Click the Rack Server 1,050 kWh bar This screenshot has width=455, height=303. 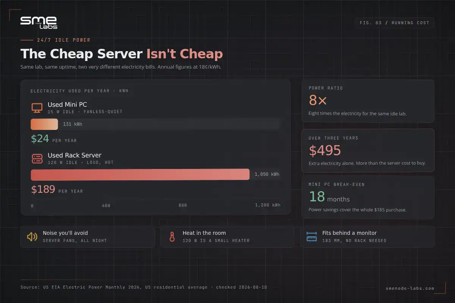140,174
